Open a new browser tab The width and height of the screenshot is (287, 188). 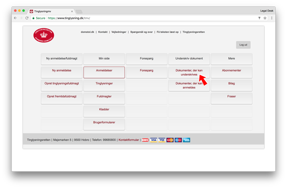tap(79, 12)
